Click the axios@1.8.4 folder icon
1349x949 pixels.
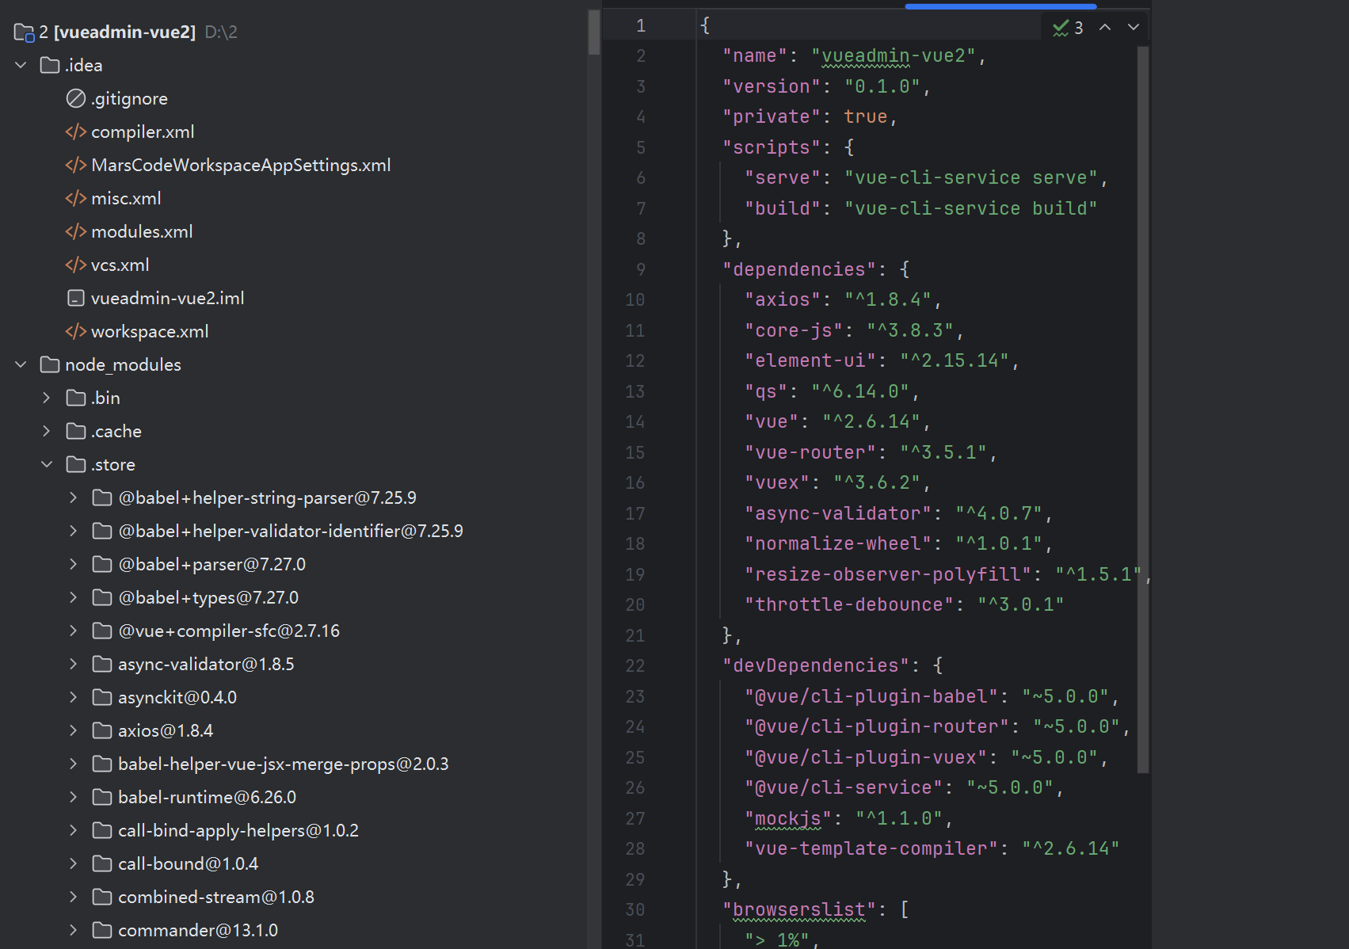[x=102, y=730]
